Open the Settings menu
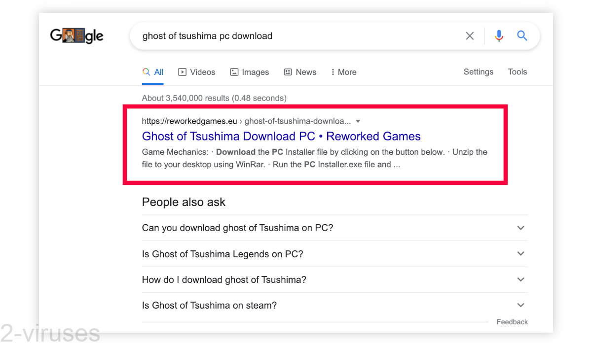 (478, 71)
